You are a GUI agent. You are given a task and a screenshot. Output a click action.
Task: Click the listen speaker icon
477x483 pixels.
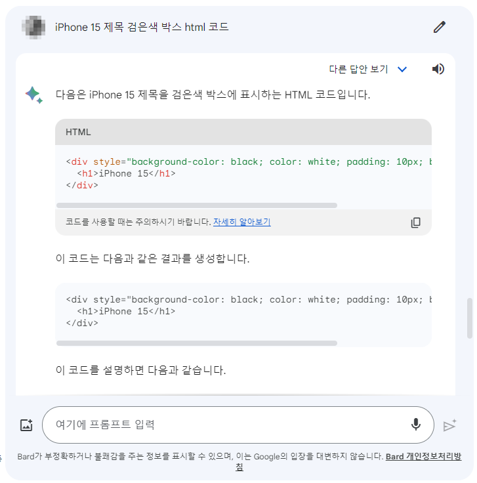tap(438, 69)
